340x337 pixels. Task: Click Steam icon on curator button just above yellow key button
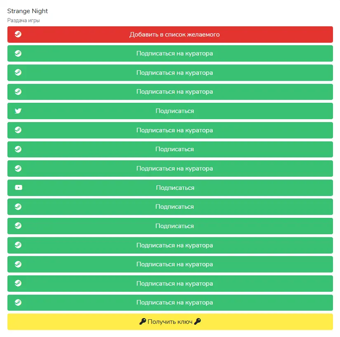tap(18, 302)
